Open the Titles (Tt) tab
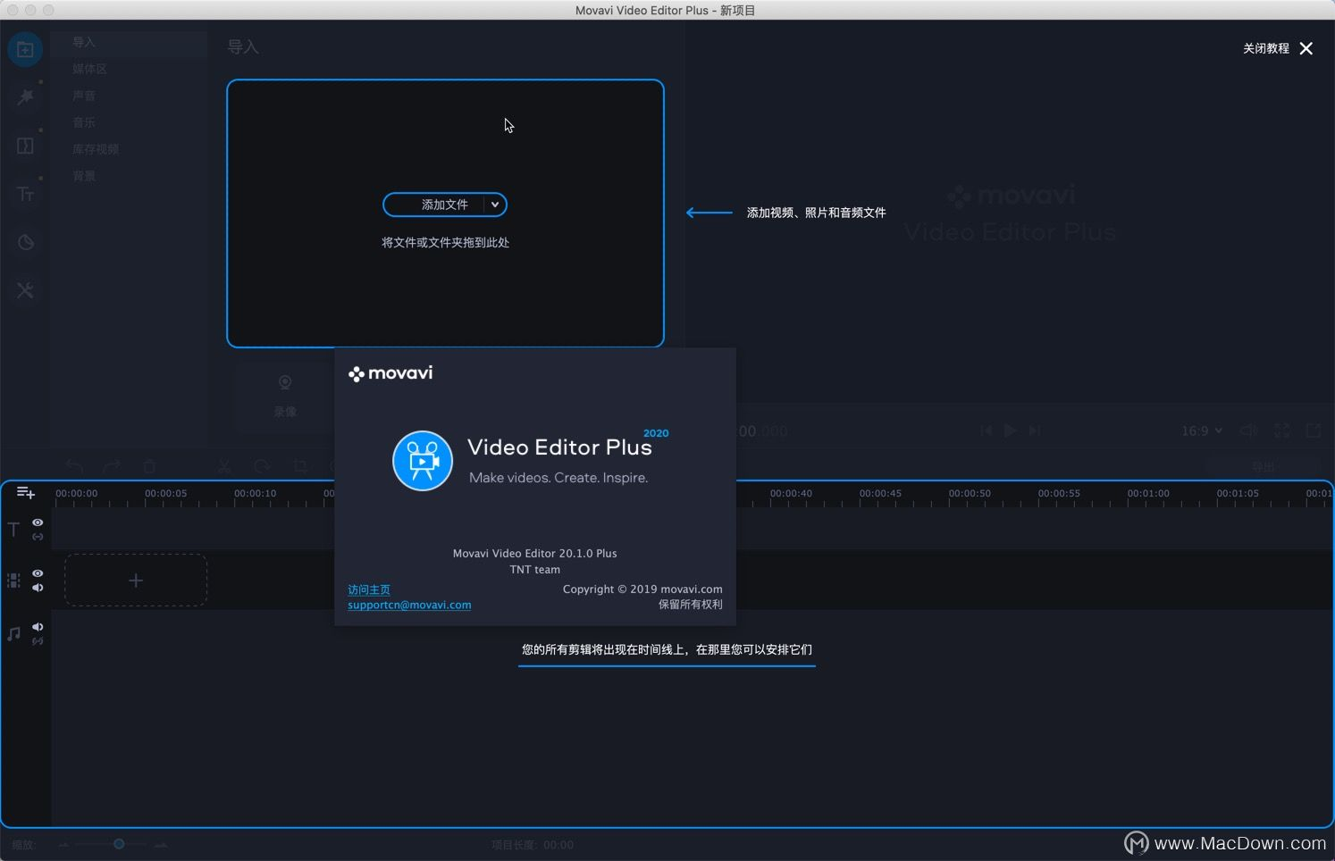1335x861 pixels. pos(25,194)
